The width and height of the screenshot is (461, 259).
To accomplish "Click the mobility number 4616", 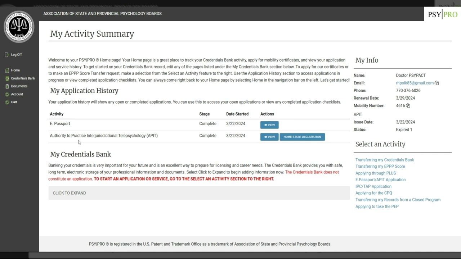I will (x=400, y=106).
